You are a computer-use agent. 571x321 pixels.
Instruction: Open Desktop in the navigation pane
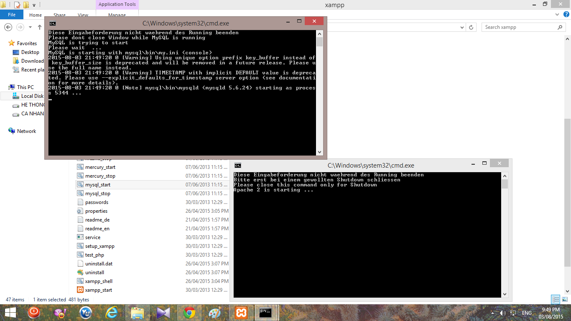coord(30,52)
